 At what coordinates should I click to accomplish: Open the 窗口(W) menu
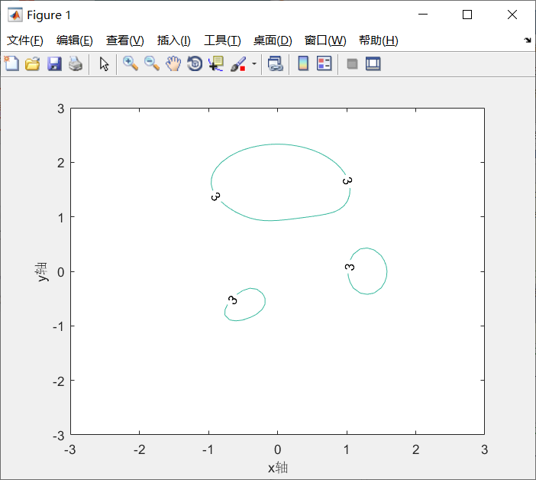tap(325, 41)
